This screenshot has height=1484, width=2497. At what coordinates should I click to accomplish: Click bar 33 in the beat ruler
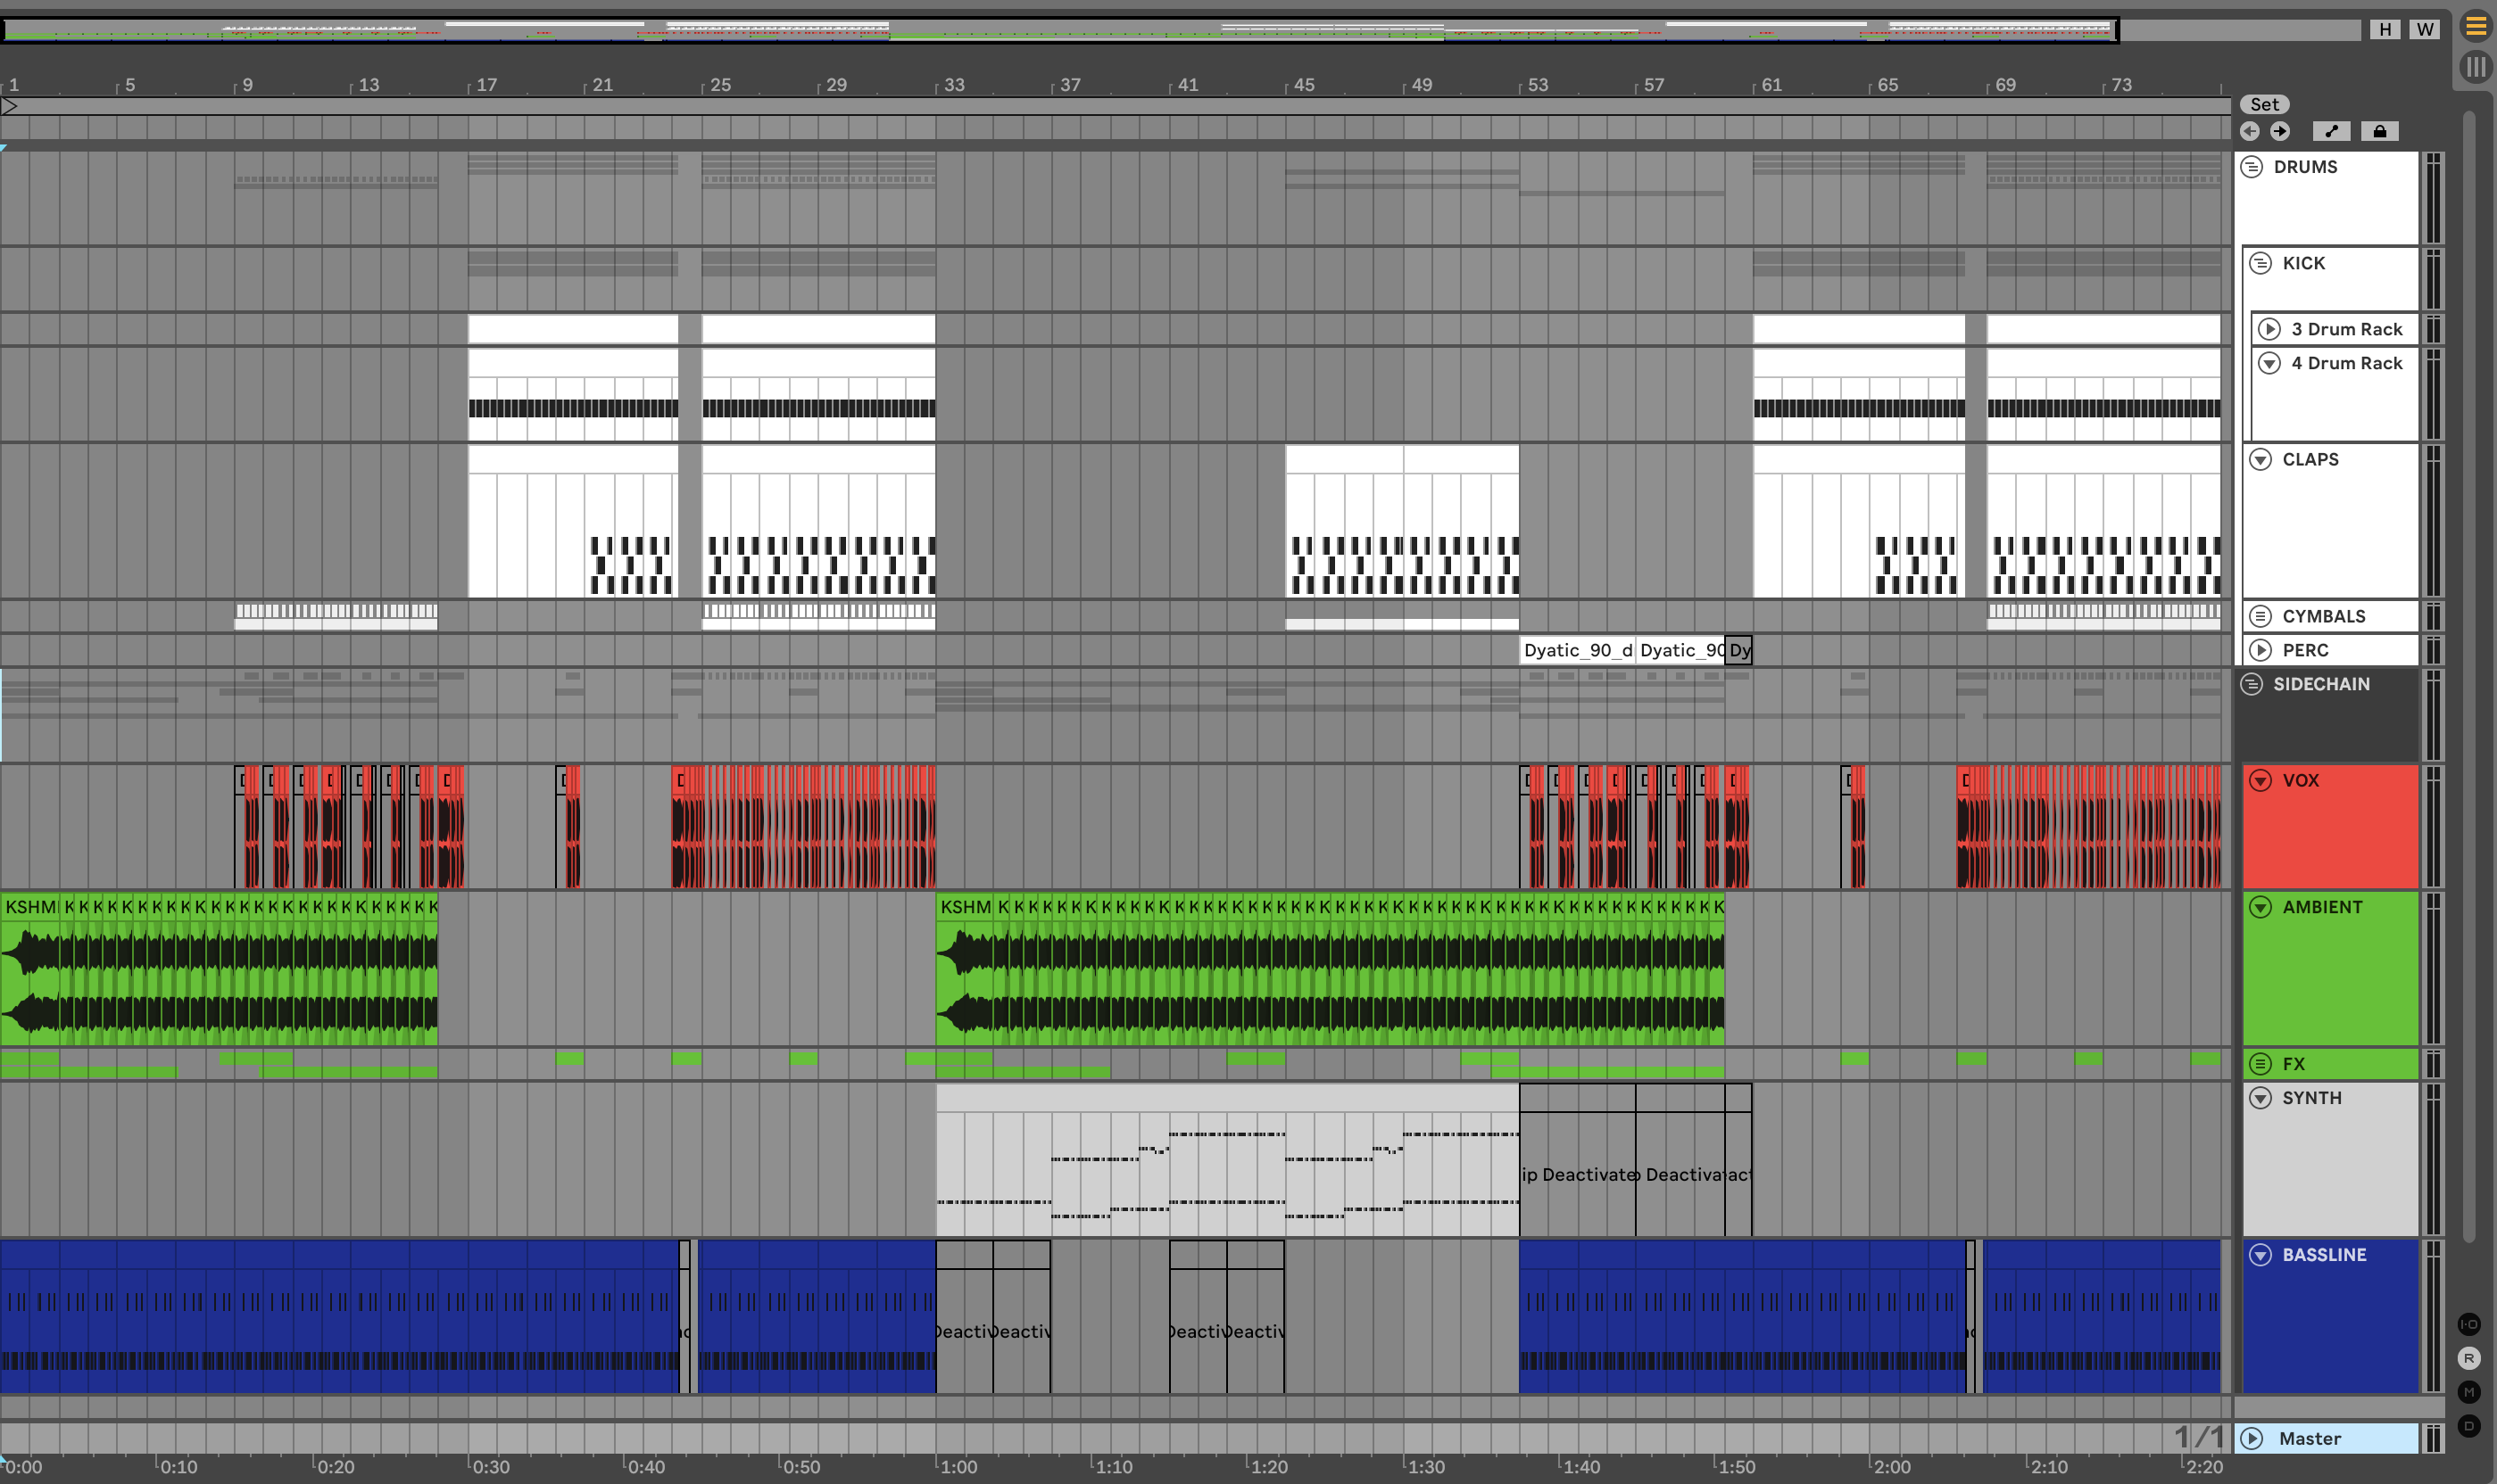[954, 85]
